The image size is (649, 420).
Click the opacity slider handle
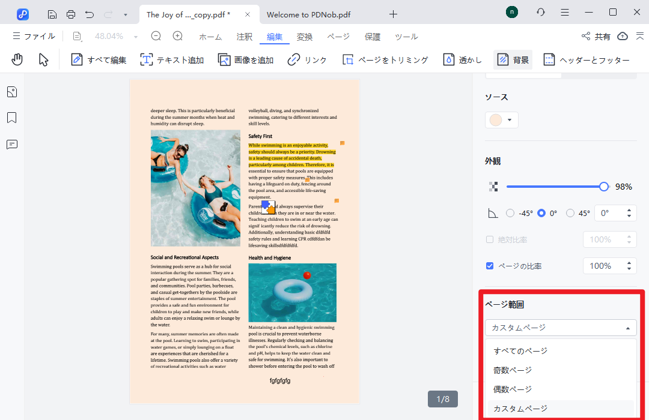click(x=604, y=187)
